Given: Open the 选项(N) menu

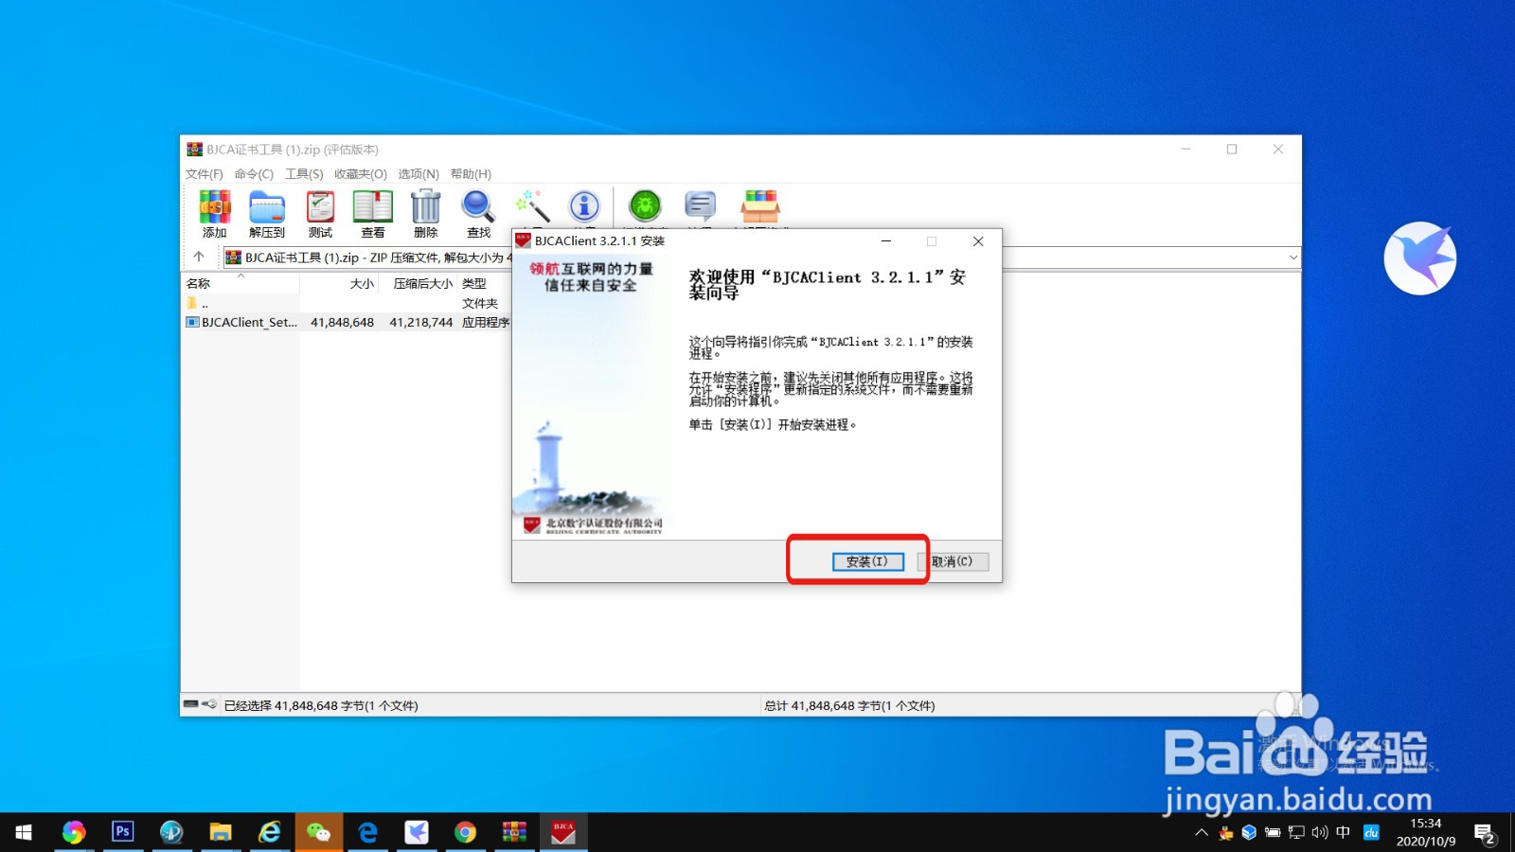Looking at the screenshot, I should click(419, 174).
